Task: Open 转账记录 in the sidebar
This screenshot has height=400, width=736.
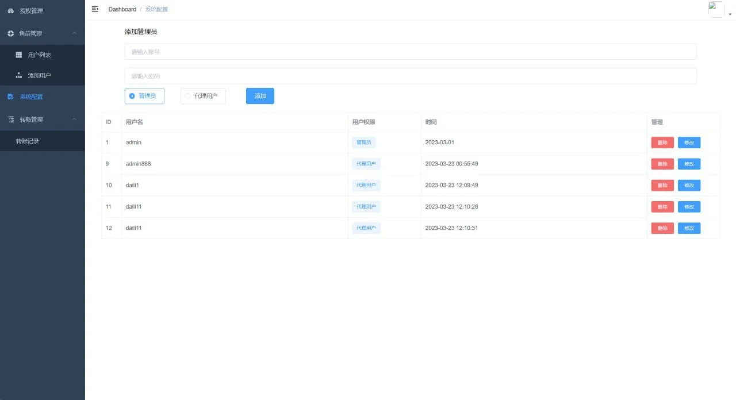Action: 28,141
